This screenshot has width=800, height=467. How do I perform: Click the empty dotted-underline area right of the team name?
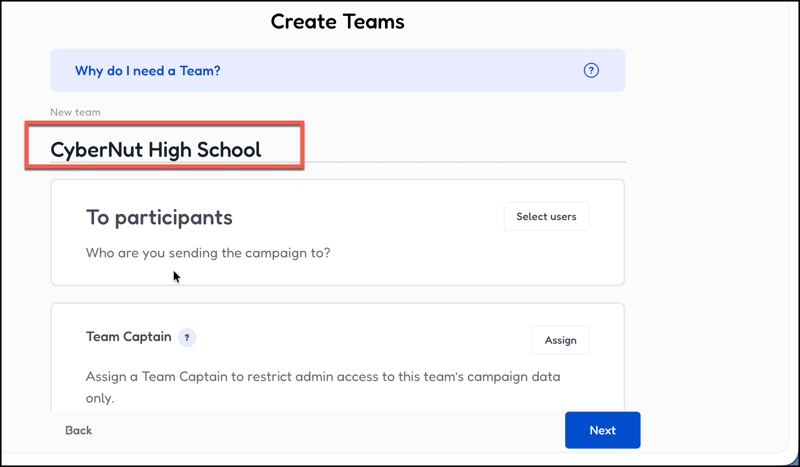[461, 152]
